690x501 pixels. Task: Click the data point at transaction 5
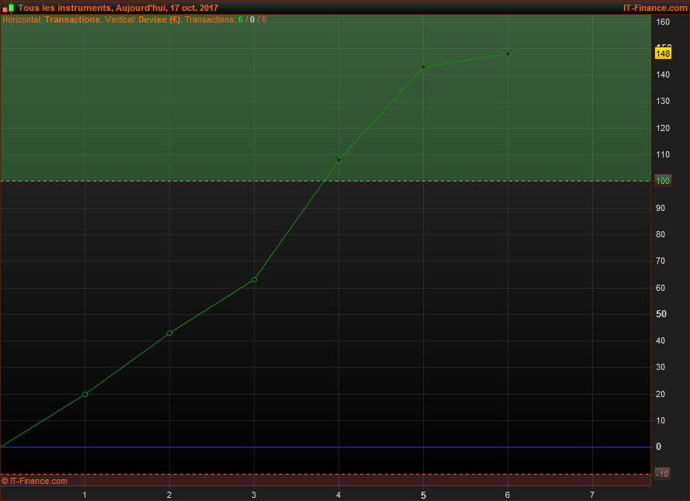coord(423,67)
